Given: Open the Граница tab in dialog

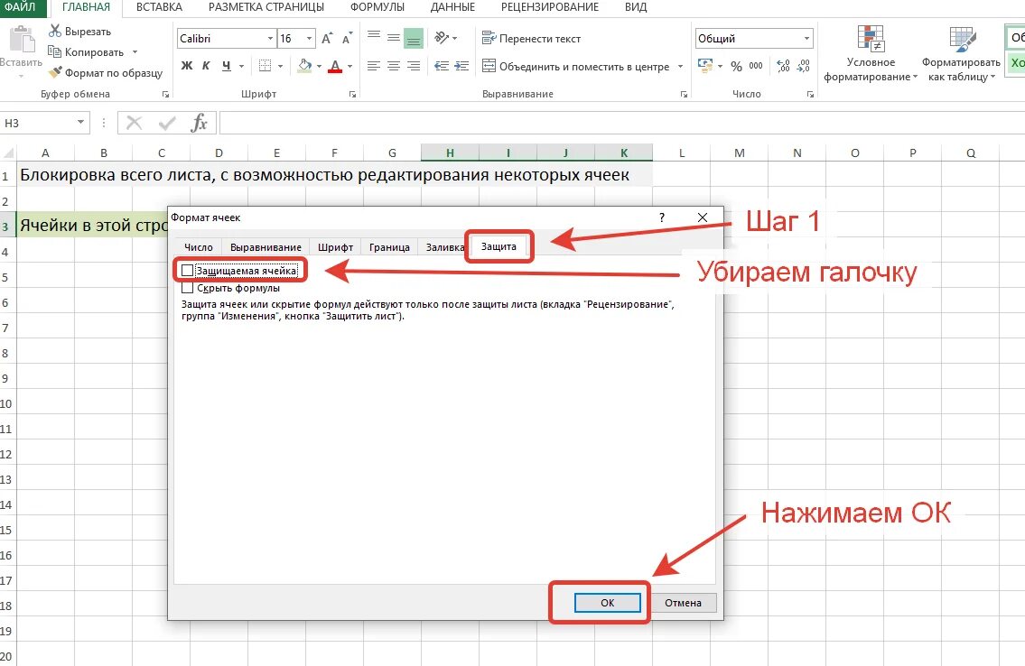Looking at the screenshot, I should tap(389, 247).
